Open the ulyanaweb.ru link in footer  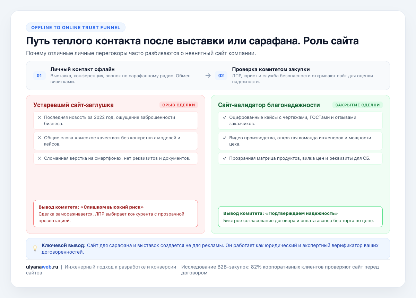[x=42, y=267]
